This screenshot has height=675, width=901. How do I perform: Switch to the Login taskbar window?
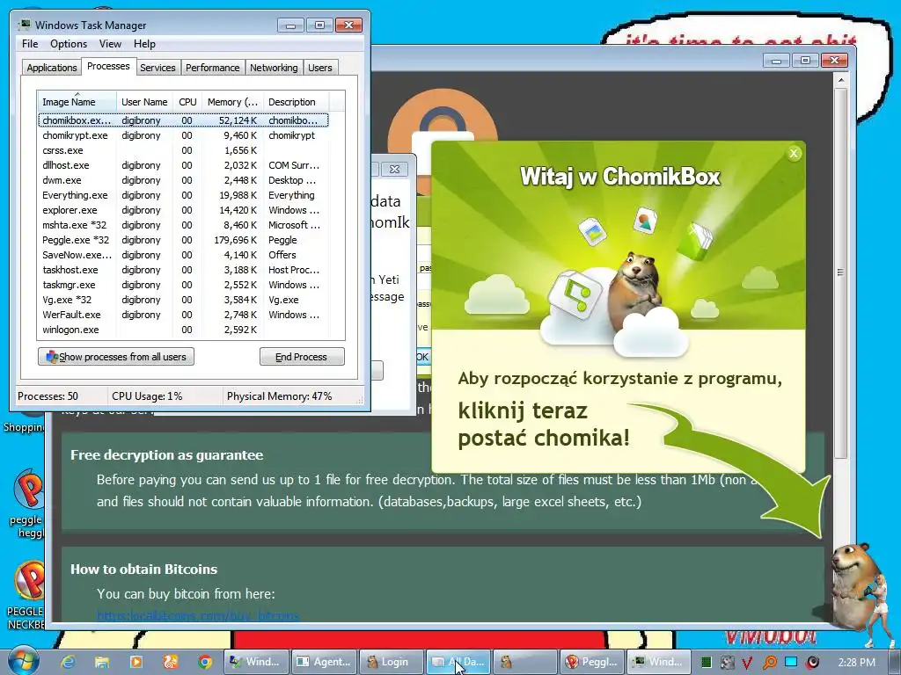tap(391, 662)
